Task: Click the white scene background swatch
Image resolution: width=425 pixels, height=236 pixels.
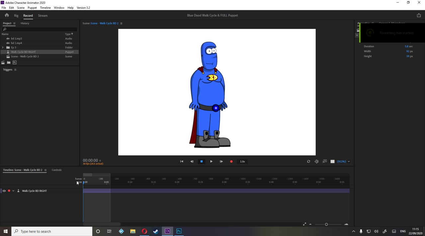Action: [x=332, y=161]
